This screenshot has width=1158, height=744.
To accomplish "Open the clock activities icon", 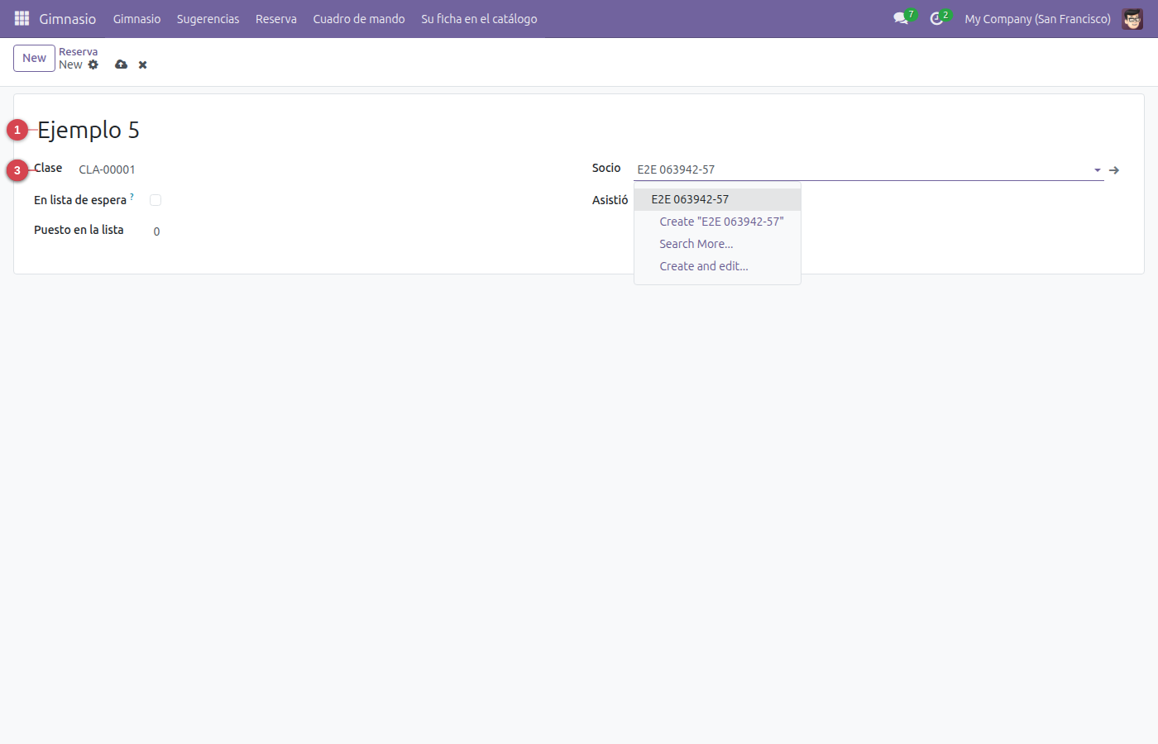I will tap(936, 18).
